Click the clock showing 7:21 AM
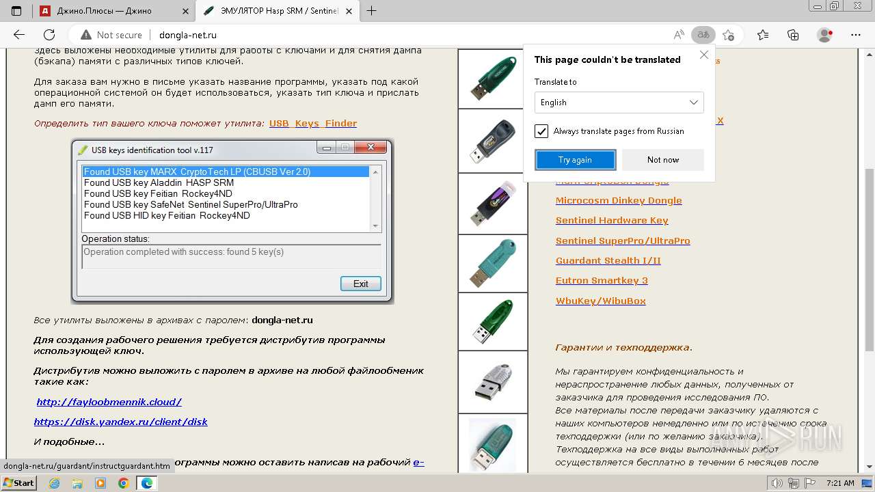Image resolution: width=875 pixels, height=492 pixels. click(x=840, y=483)
